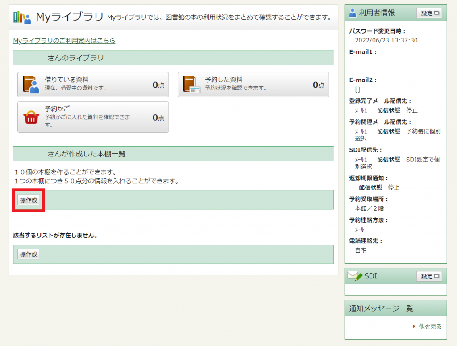Screen dimensions: 457x346
Task: Open 設定 in the 利用者情報 panel
Action: [x=429, y=13]
